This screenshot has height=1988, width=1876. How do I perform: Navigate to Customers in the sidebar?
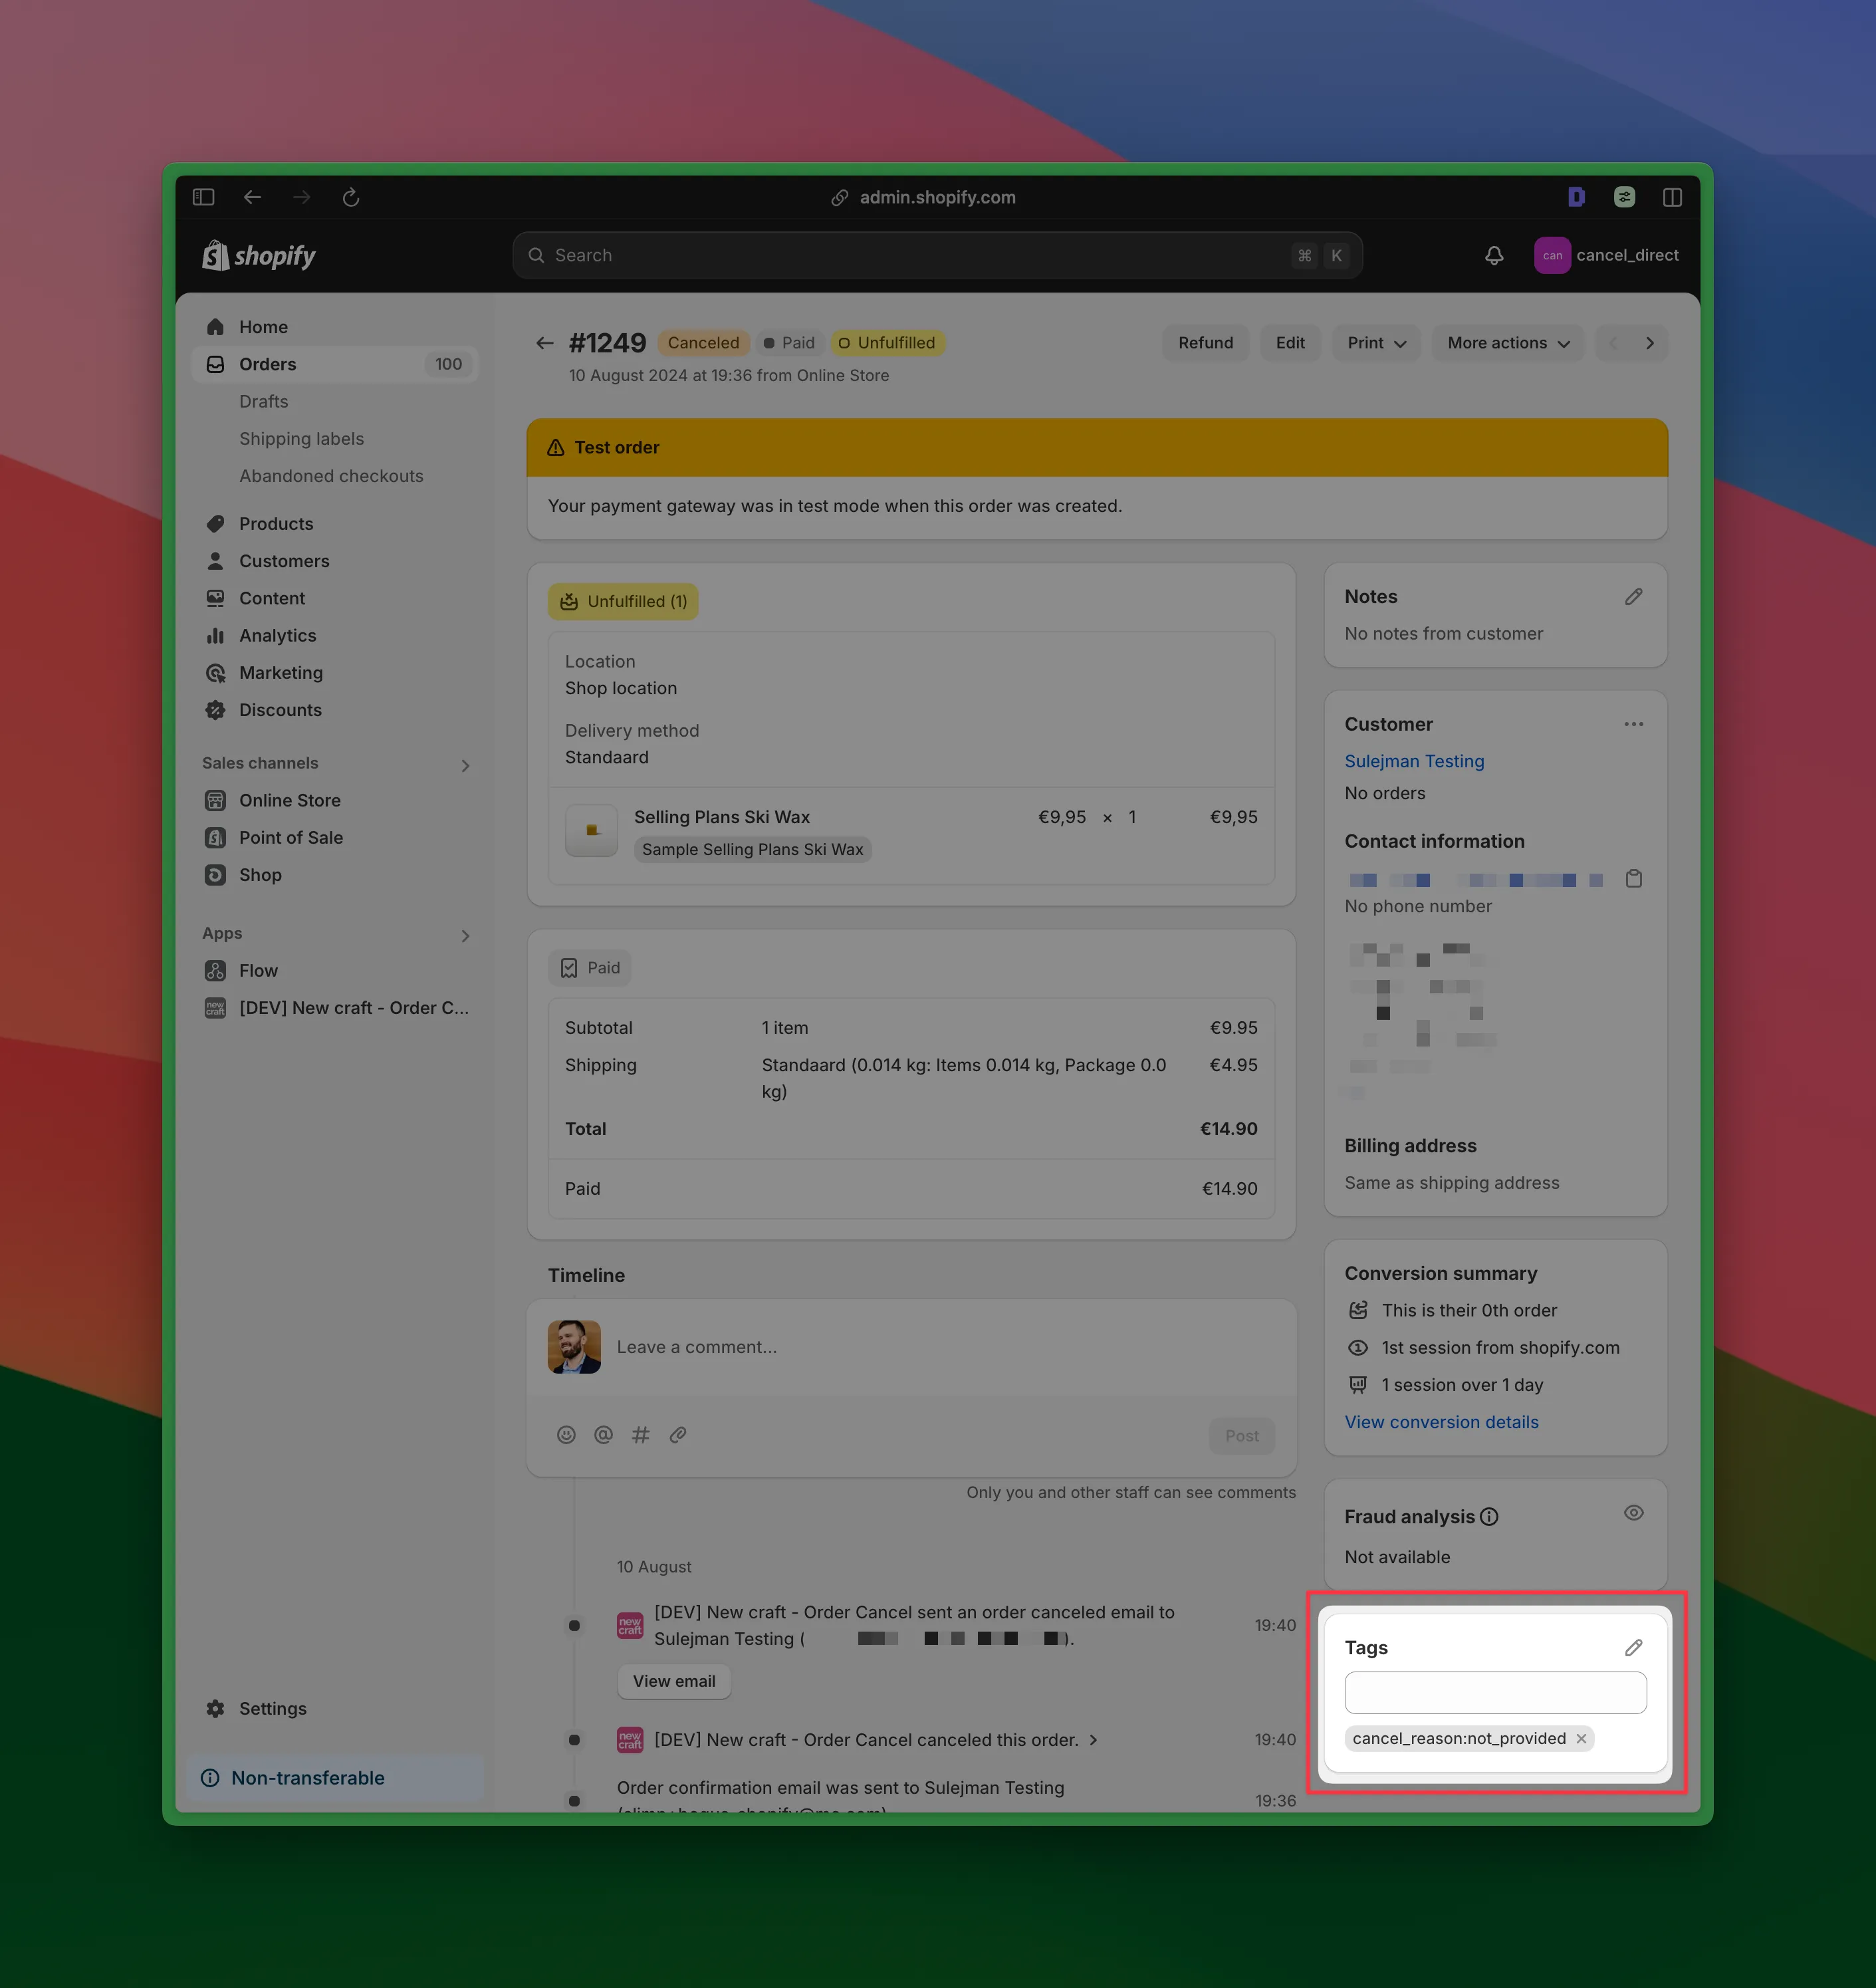tap(284, 561)
